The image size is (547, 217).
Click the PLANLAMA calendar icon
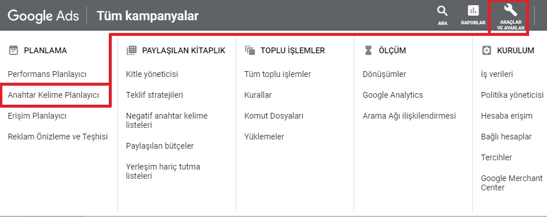coord(13,50)
